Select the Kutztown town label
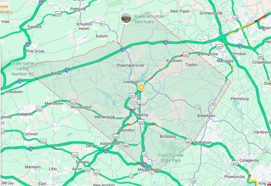271x186 pixels. pyautogui.click(x=174, y=61)
